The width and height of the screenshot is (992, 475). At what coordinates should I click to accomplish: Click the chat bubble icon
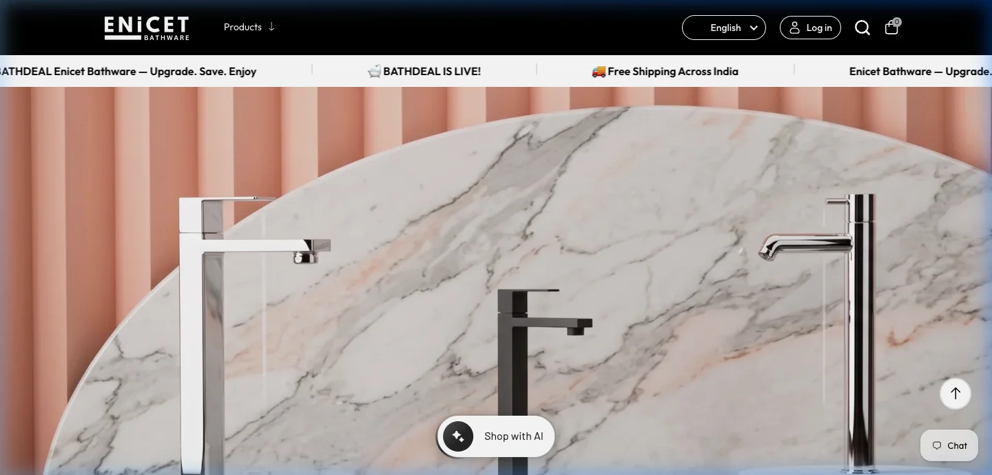(x=937, y=445)
